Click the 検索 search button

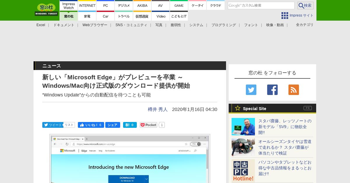coord(305,6)
